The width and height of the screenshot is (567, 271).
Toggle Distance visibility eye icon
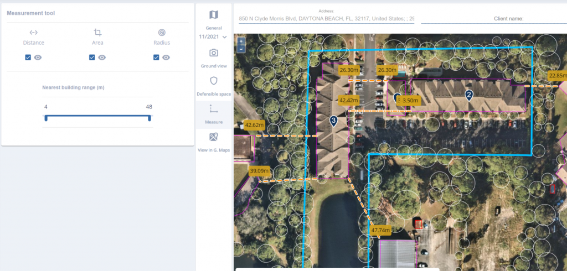pyautogui.click(x=38, y=57)
